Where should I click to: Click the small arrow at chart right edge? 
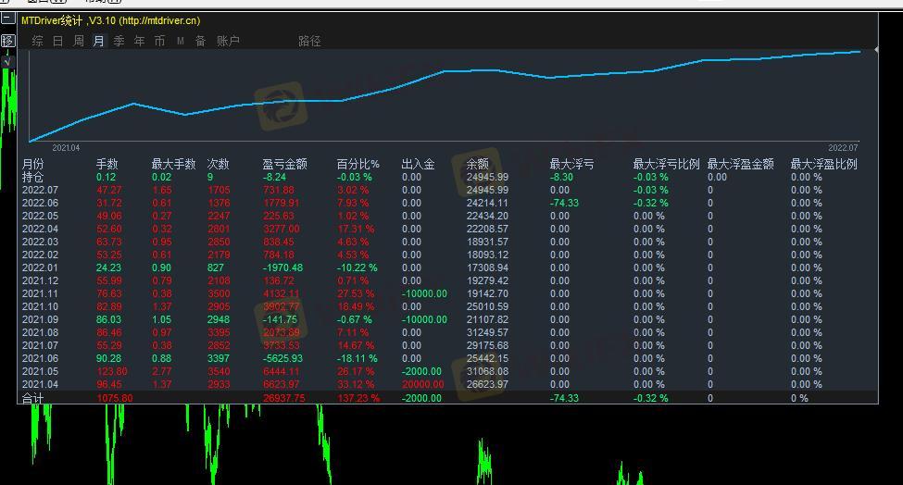point(876,49)
